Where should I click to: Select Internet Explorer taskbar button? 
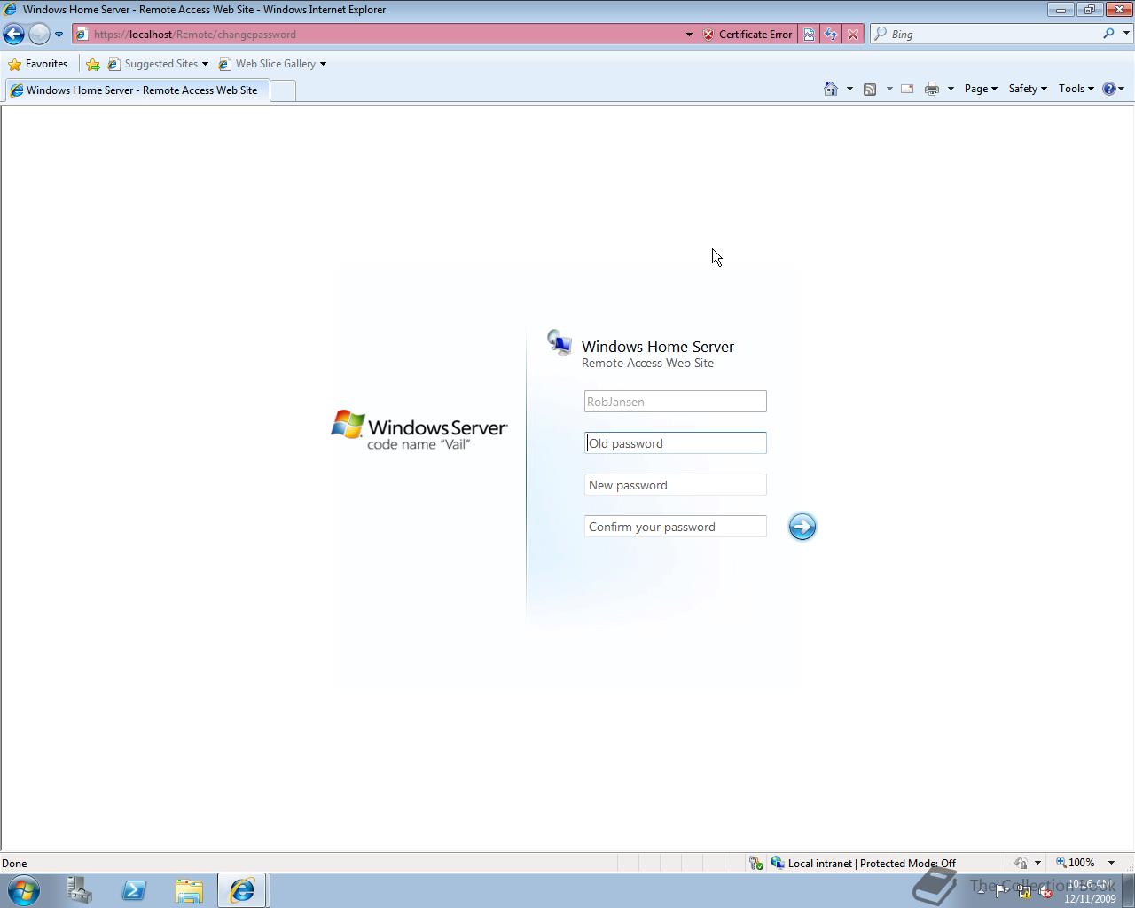coord(242,890)
